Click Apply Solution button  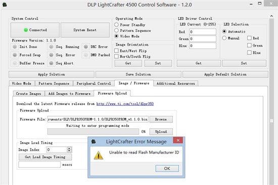click(x=52, y=74)
